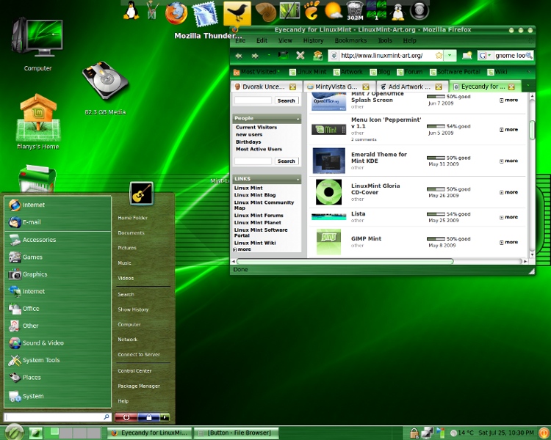This screenshot has width=551, height=440.
Task: Click the menu lock screen button
Action: coord(148,417)
